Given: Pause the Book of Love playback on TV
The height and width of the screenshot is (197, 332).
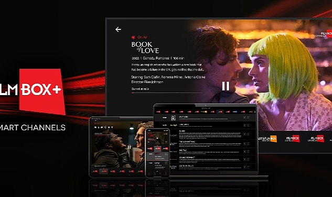Looking at the screenshot, I should pyautogui.click(x=226, y=86).
